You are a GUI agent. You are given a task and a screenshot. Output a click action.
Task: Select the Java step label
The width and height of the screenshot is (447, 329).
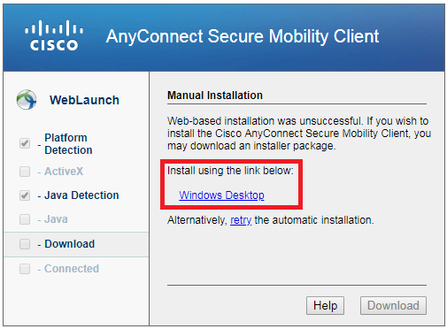(56, 219)
